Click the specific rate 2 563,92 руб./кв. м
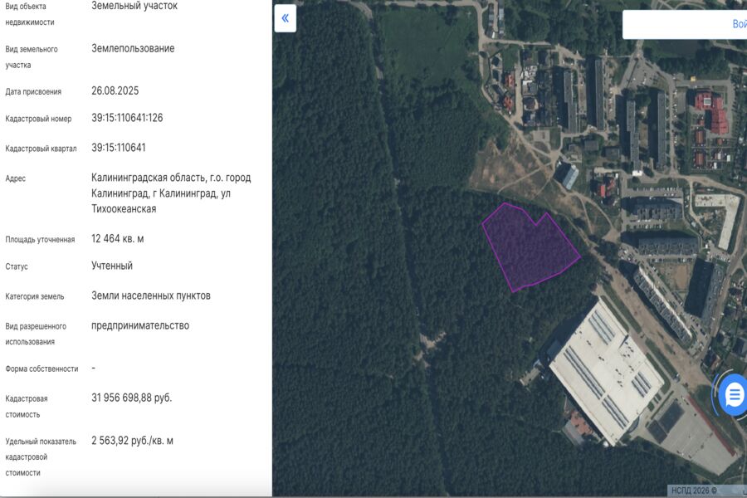747x498 pixels. pos(132,441)
